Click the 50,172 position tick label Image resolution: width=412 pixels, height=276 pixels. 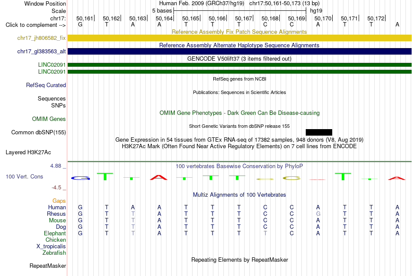pyautogui.click(x=376, y=18)
